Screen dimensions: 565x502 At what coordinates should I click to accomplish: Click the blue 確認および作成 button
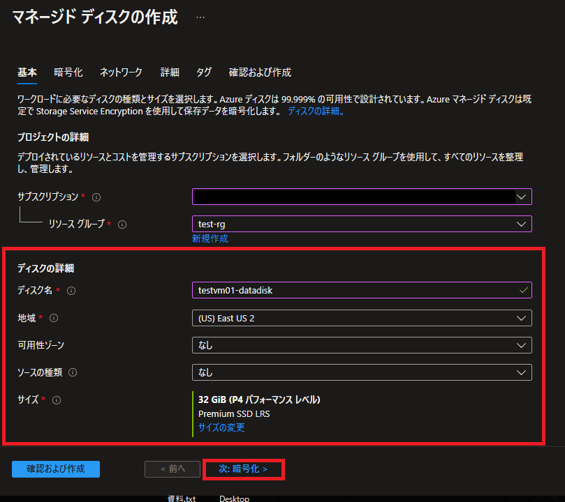click(56, 469)
